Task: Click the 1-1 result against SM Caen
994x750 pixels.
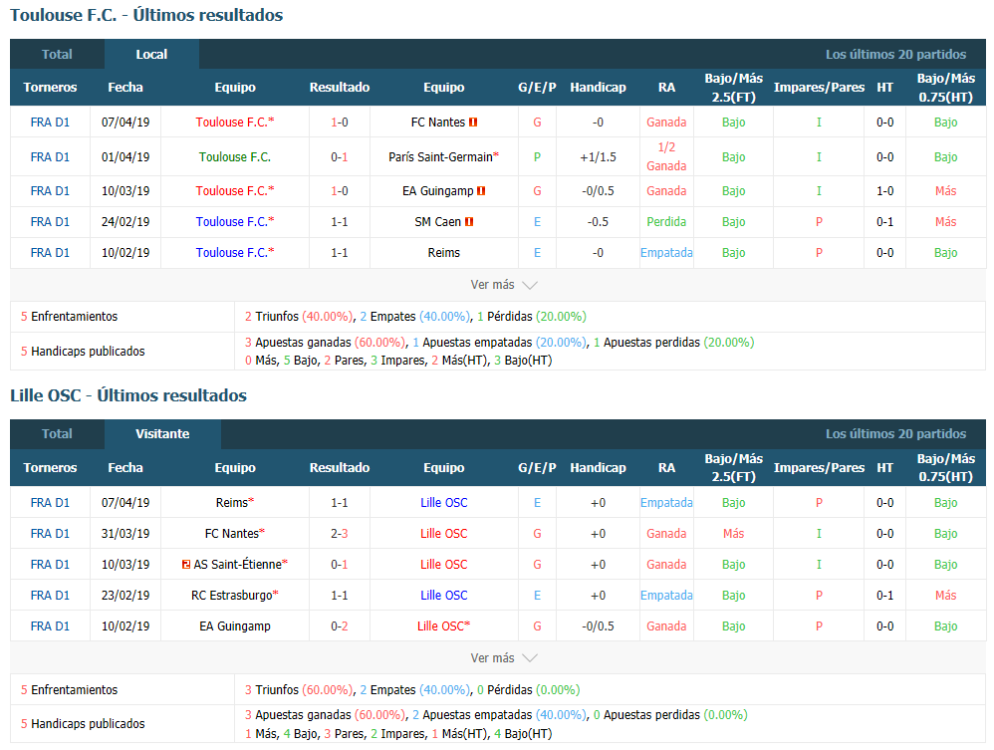Action: pos(340,222)
